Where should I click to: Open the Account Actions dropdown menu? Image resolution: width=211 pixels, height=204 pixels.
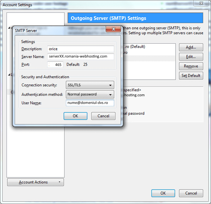pyautogui.click(x=36, y=182)
